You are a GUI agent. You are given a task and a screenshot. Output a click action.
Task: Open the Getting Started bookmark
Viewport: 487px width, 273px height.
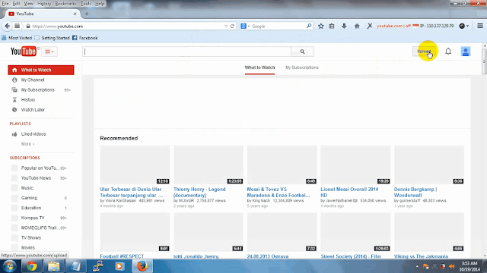53,38
